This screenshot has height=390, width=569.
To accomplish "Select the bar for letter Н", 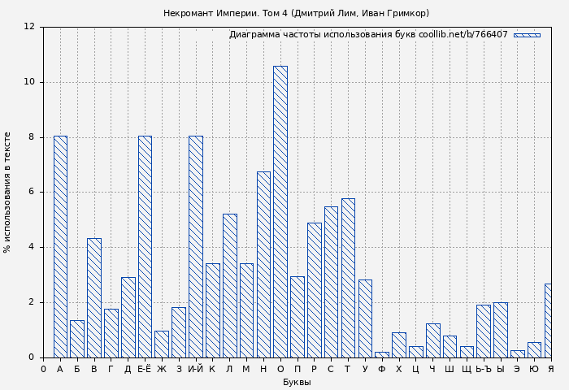I will point(263,264).
